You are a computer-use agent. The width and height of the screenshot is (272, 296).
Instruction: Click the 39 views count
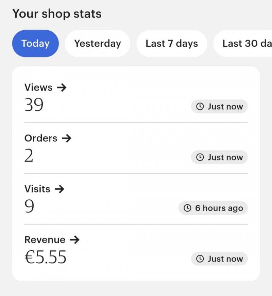coord(34,105)
